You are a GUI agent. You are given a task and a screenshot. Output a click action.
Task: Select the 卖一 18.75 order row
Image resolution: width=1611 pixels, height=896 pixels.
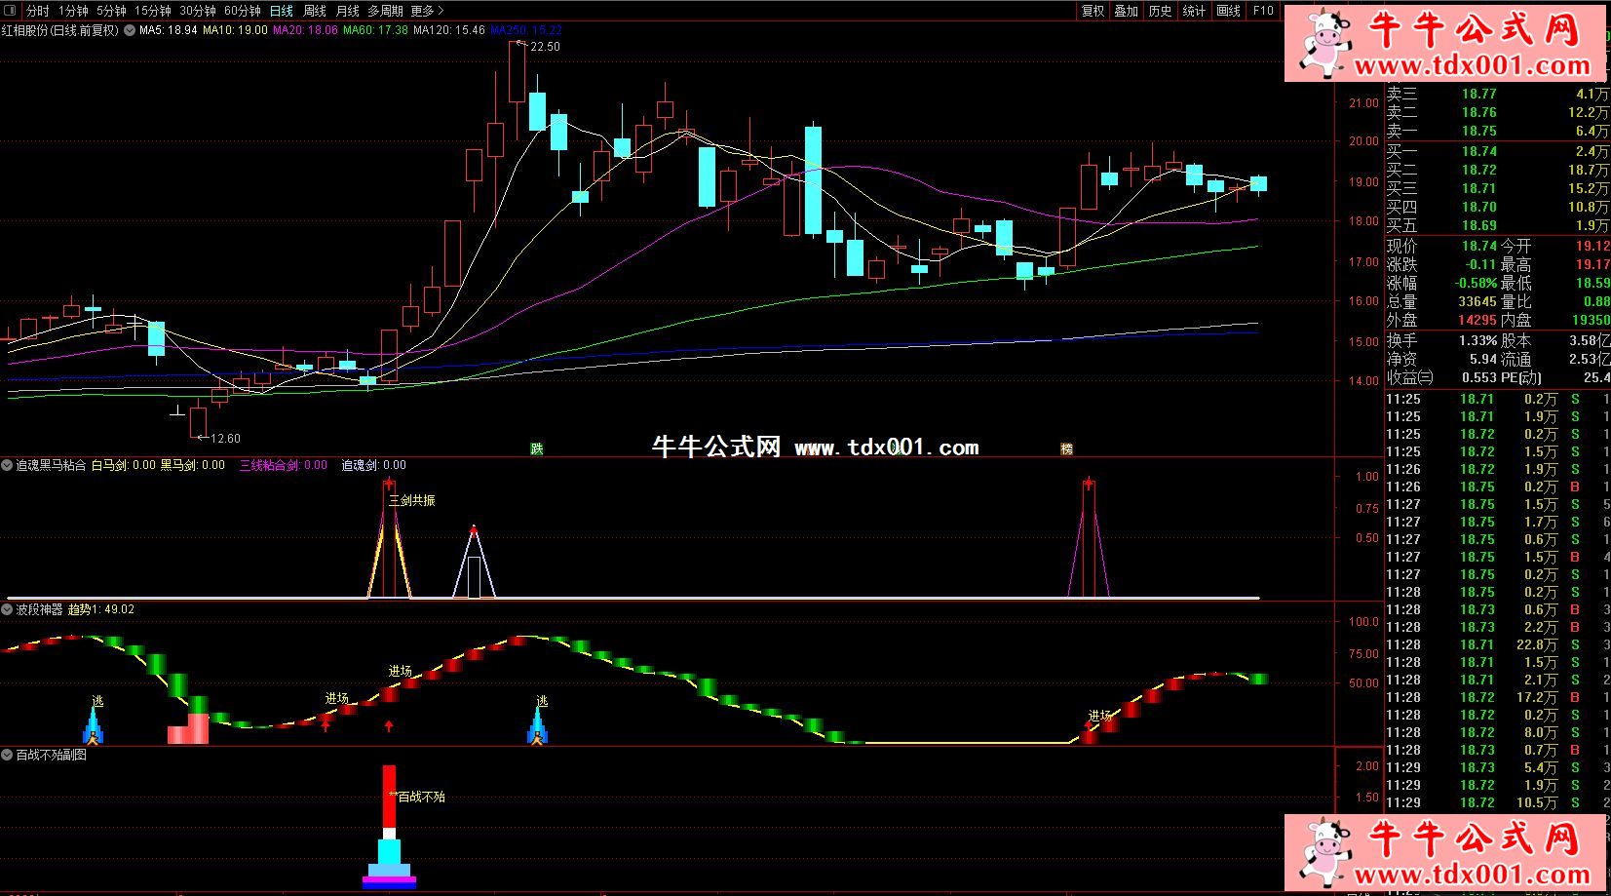(1497, 131)
